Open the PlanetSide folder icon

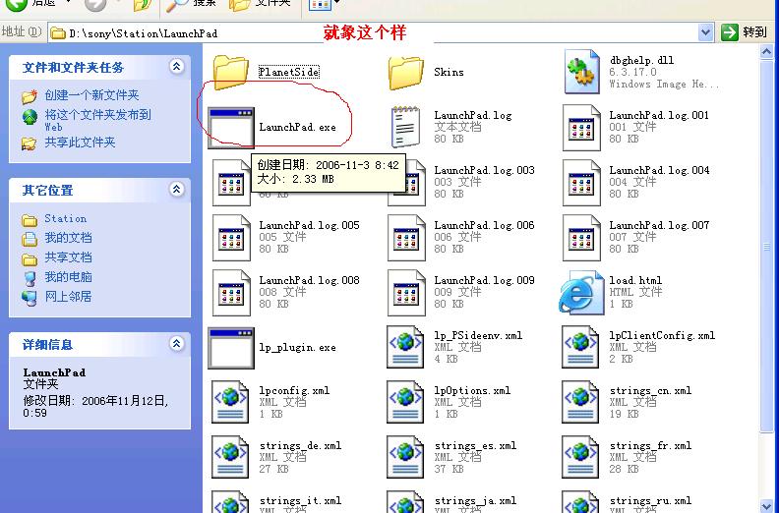(230, 73)
